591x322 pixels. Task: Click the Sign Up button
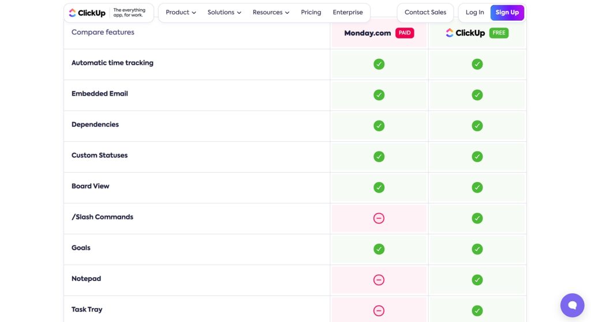(x=507, y=13)
